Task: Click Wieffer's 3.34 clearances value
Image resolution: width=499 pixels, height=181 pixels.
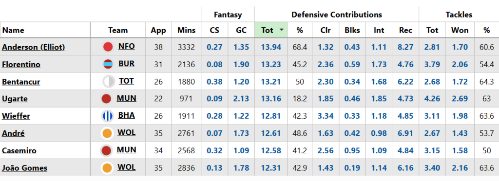Action: coord(326,116)
